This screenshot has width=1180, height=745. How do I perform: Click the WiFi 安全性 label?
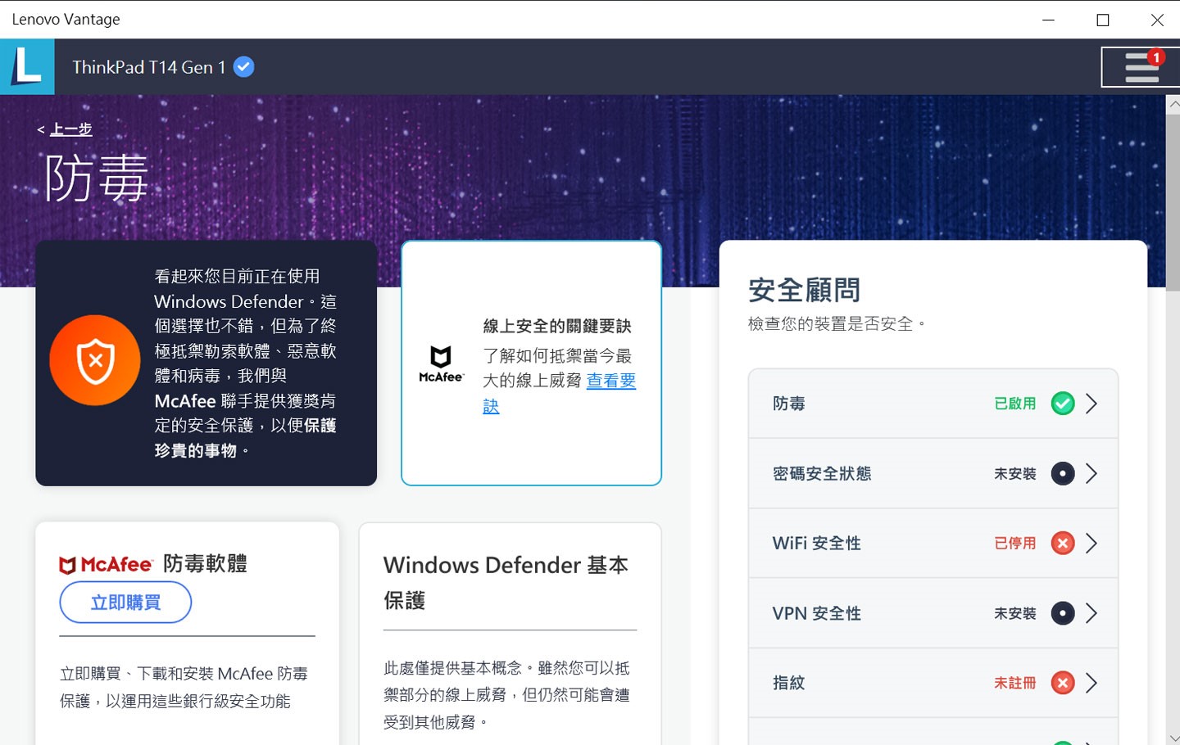[816, 543]
